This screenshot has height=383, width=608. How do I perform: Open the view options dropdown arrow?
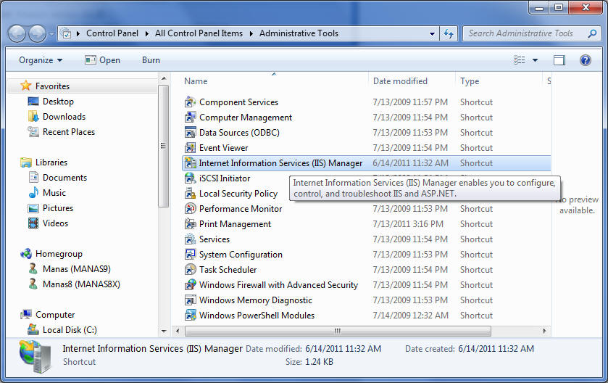[x=535, y=60]
